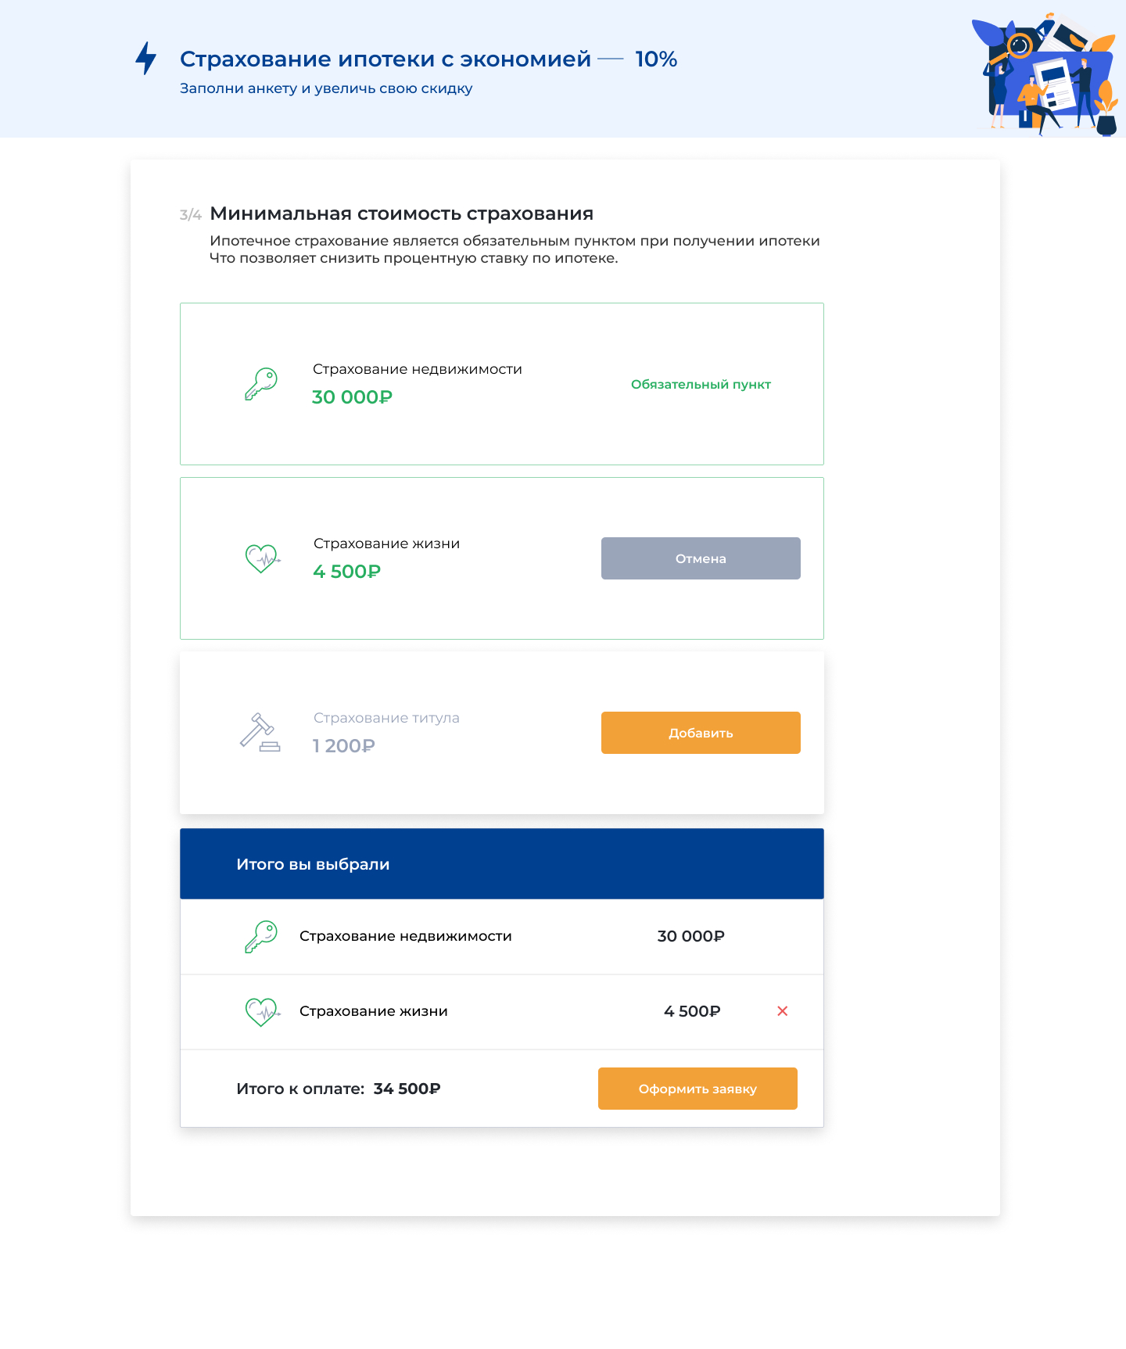Image resolution: width=1126 pixels, height=1349 pixels.
Task: Click the Обязательный пункт label
Action: click(x=701, y=384)
